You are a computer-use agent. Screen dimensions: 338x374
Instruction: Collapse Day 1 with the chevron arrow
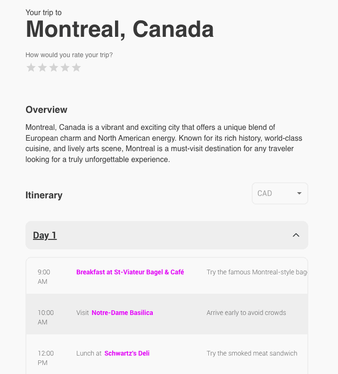(x=296, y=235)
